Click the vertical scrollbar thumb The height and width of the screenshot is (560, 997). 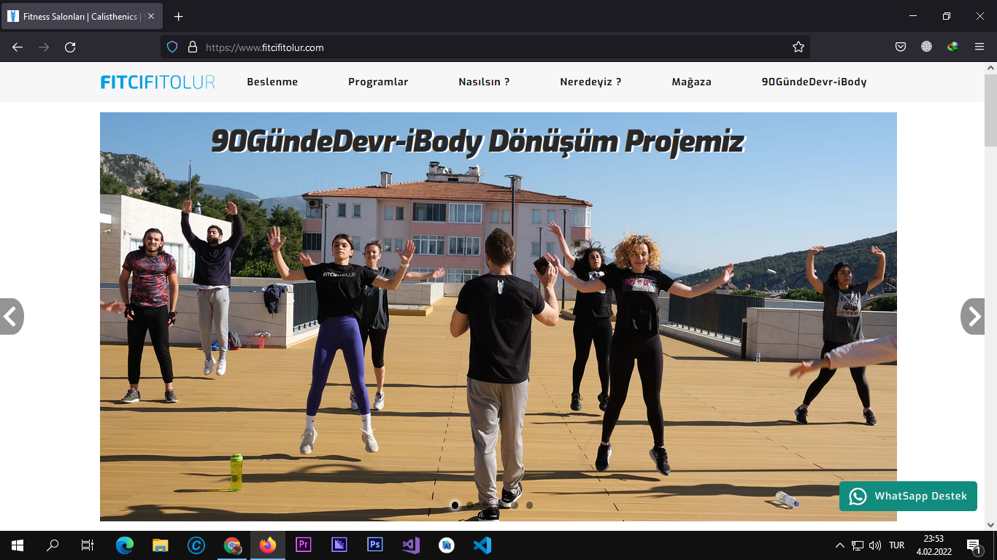point(990,110)
